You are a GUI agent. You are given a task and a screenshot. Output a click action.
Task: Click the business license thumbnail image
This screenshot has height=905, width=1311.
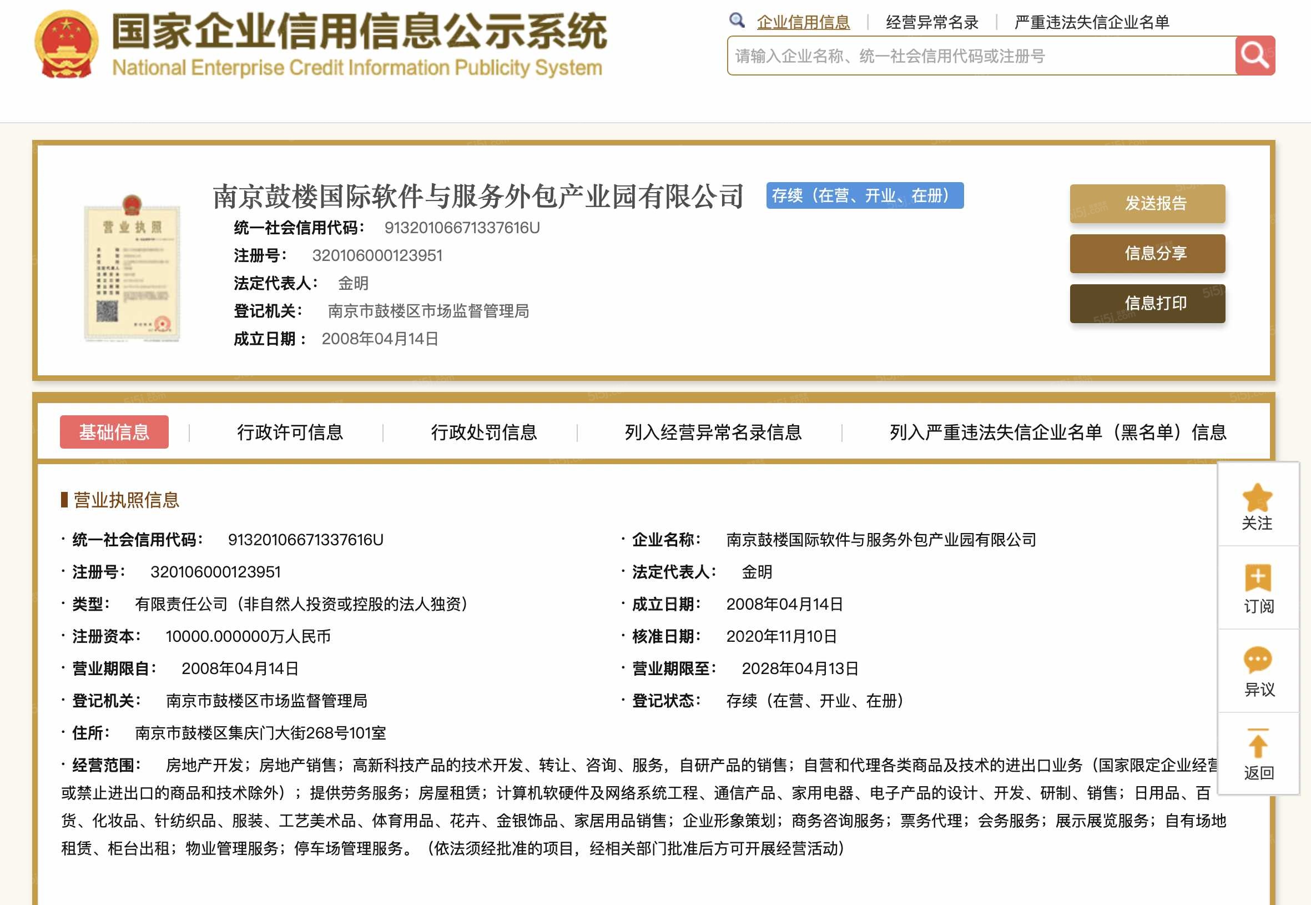[132, 272]
